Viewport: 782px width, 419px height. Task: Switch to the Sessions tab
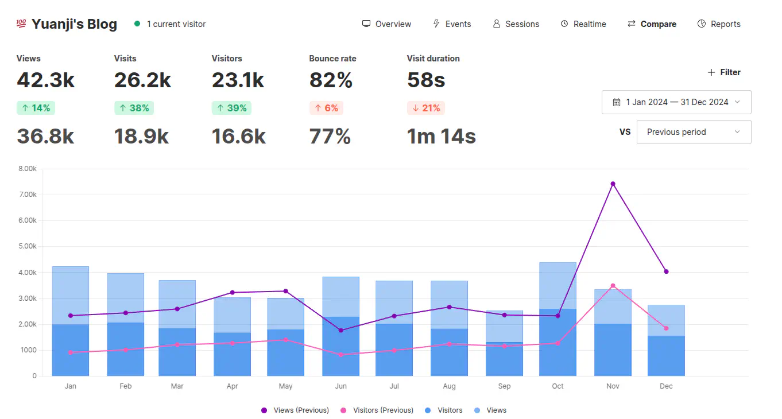coord(522,24)
